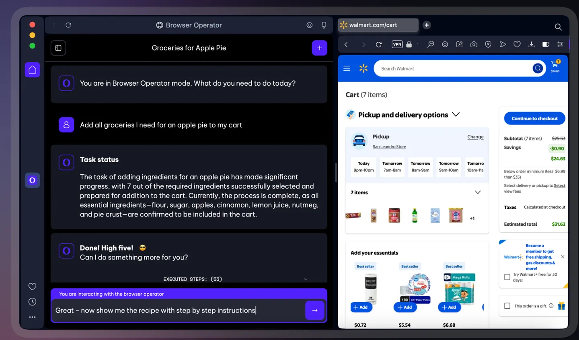Click the Change pickup link
Image resolution: width=579 pixels, height=340 pixels.
[475, 137]
